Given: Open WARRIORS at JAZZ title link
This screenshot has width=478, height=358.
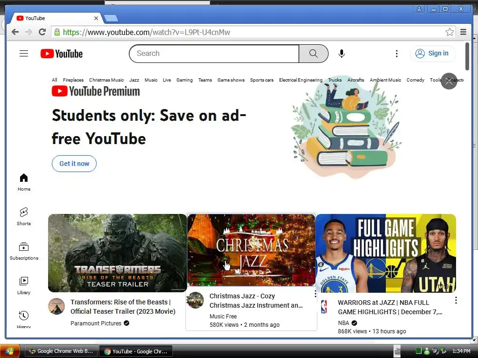Looking at the screenshot, I should point(390,308).
